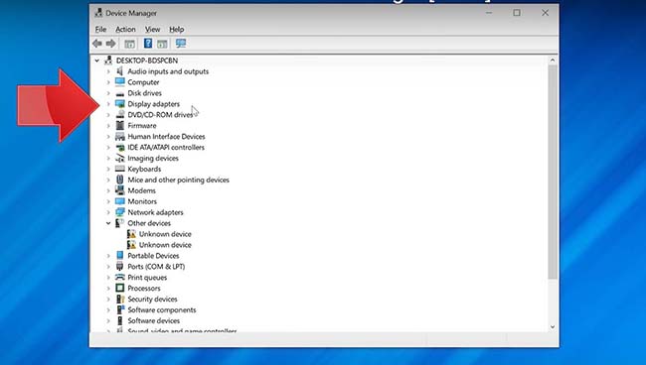Click the scrollbar up arrow
Image resolution: width=646 pixels, height=365 pixels.
[x=553, y=61]
